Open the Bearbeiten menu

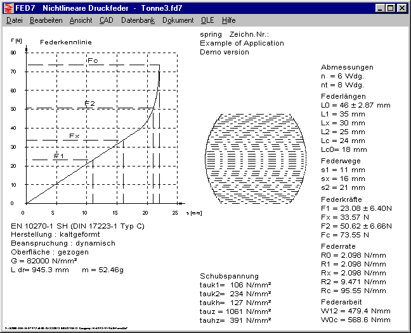[x=46, y=20]
